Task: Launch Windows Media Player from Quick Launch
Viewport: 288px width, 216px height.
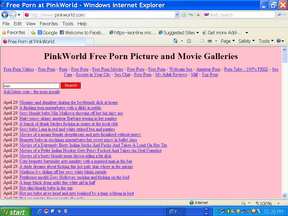Action: click(x=66, y=211)
